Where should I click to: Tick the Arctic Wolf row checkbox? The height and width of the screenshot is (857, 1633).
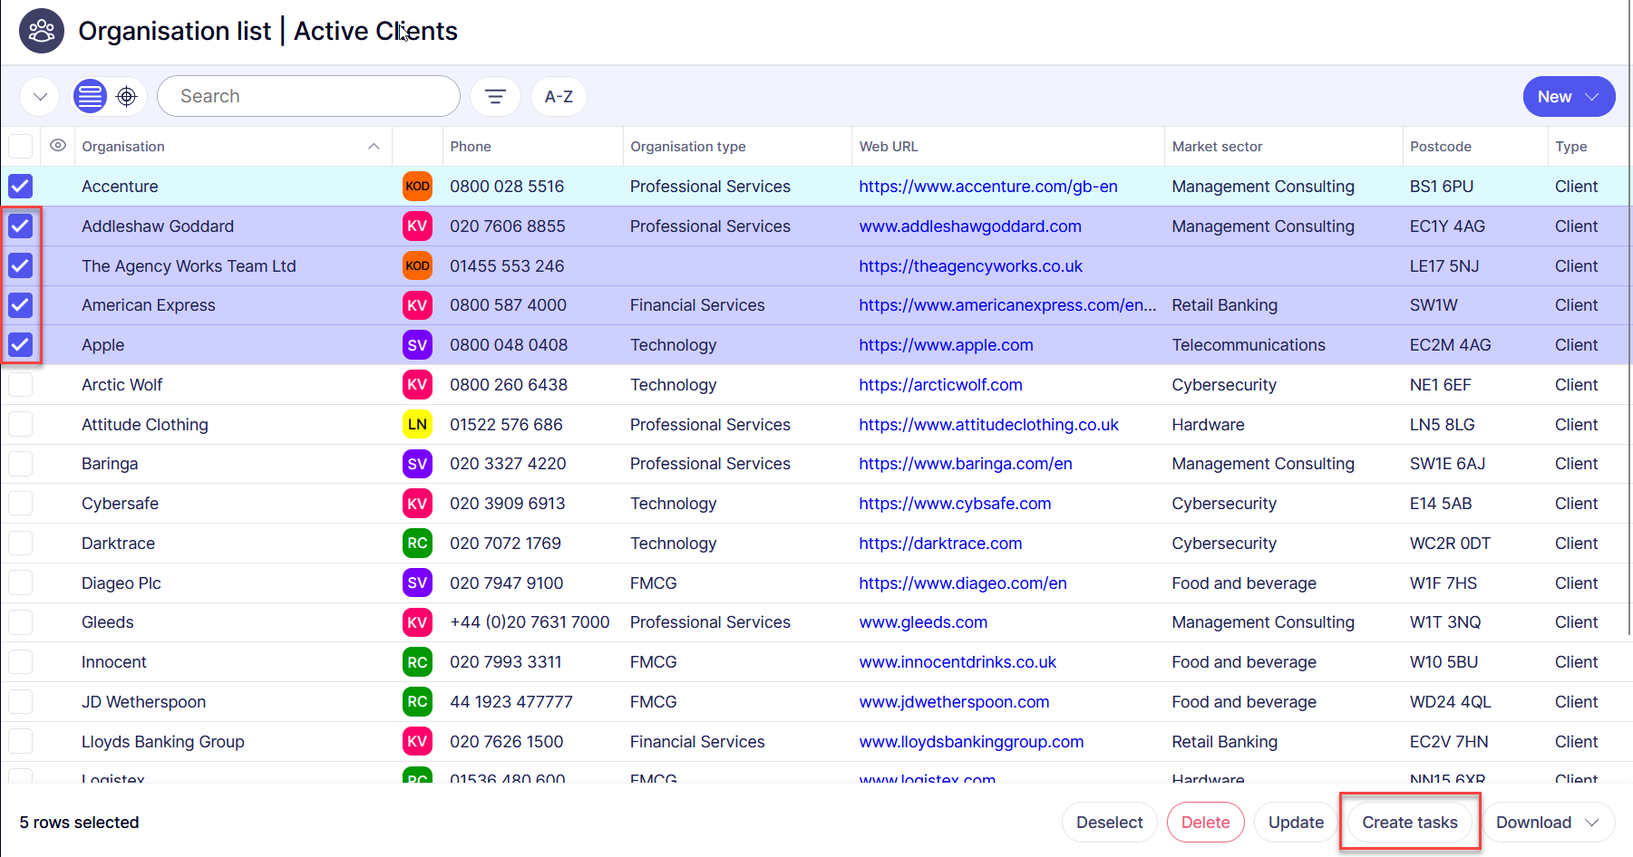pyautogui.click(x=21, y=385)
